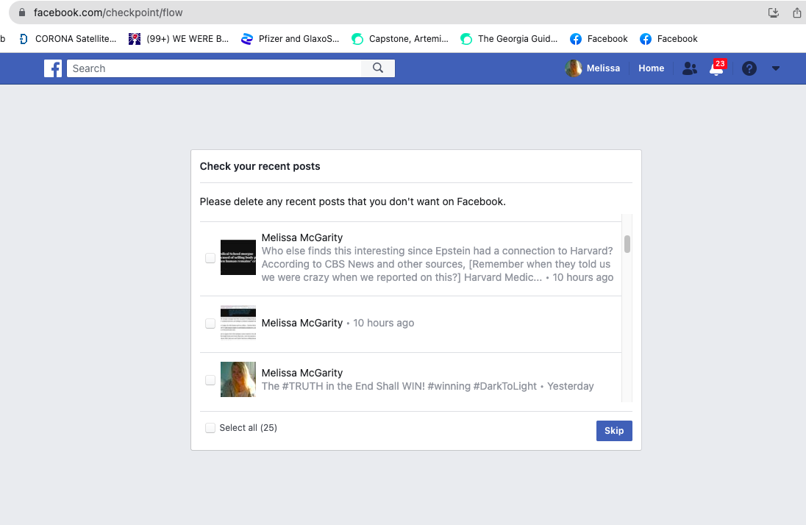The width and height of the screenshot is (806, 525).
Task: Open the notifications bell with 23 badge
Action: [x=716, y=68]
